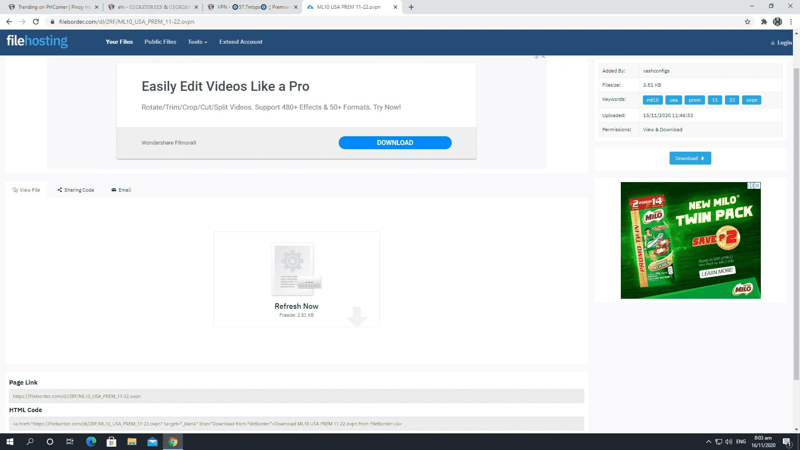Click the Login link
The width and height of the screenshot is (800, 450).
click(781, 42)
